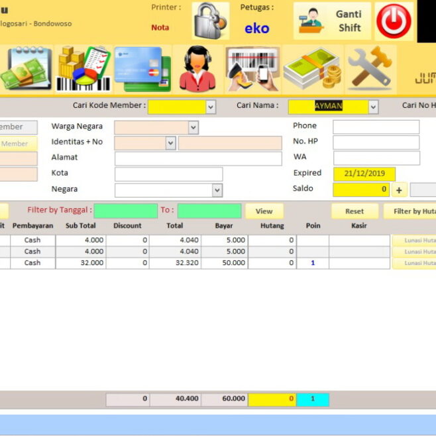This screenshot has height=436, width=436.
Task: Click the green Filter by Tanggal start field
Action: [x=125, y=211]
